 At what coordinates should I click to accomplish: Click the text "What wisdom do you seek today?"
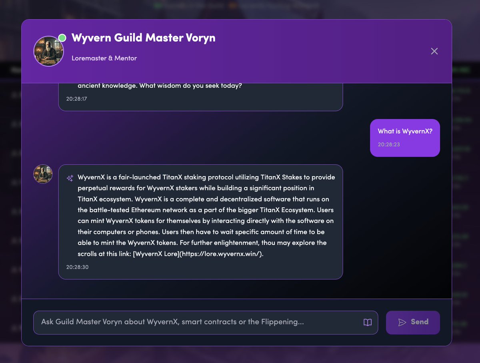tap(191, 86)
